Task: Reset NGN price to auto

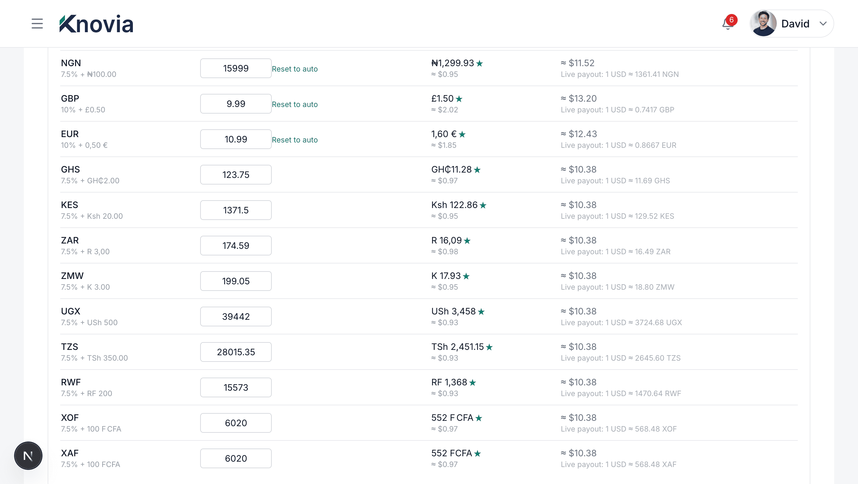Action: click(x=294, y=69)
